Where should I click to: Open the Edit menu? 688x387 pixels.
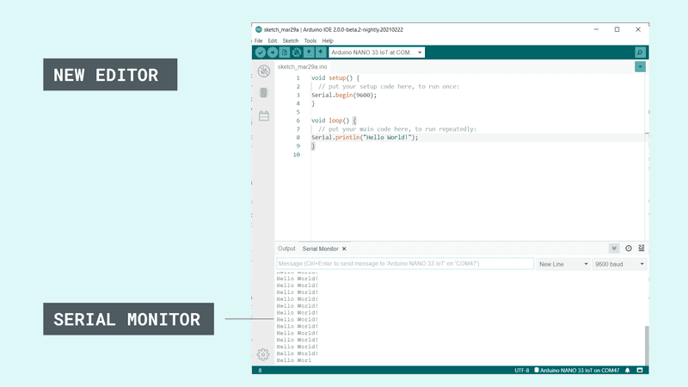(x=273, y=40)
